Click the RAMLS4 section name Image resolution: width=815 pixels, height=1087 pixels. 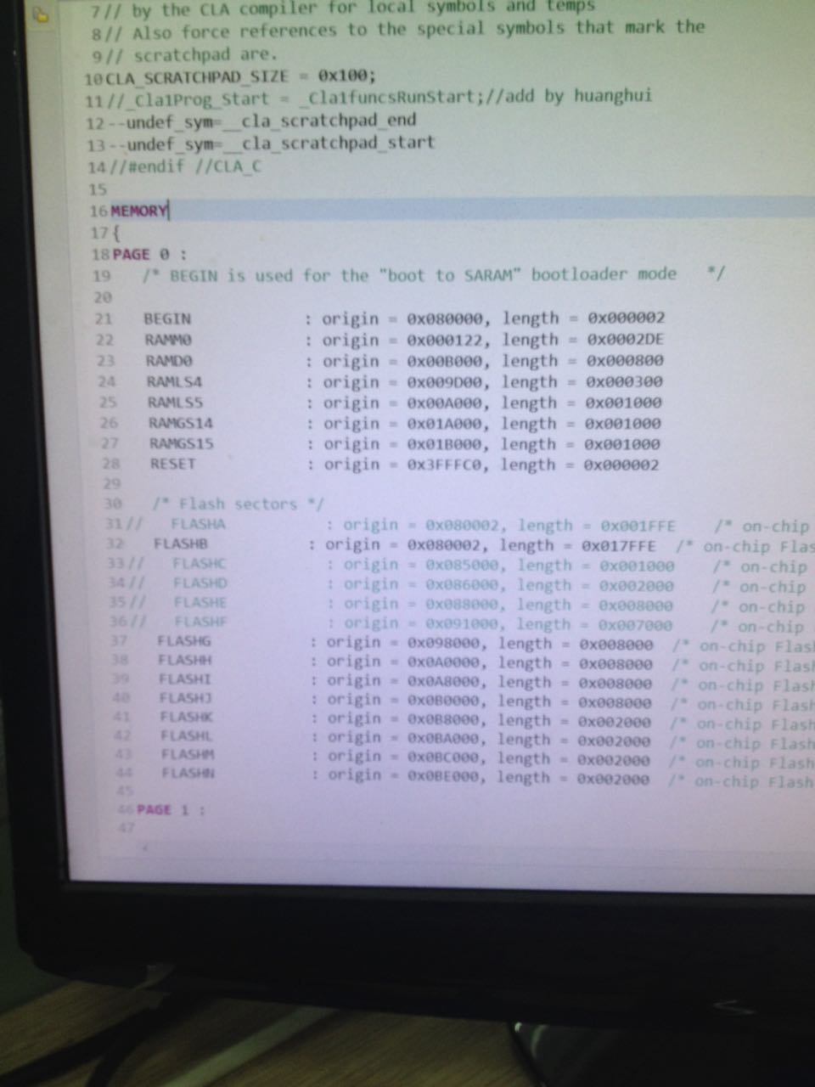[174, 381]
